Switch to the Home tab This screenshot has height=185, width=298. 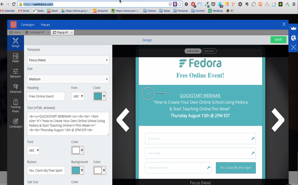point(15,32)
